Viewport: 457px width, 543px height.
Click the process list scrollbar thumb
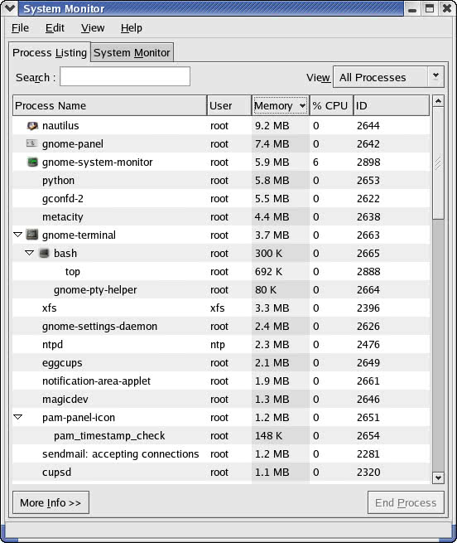438,162
